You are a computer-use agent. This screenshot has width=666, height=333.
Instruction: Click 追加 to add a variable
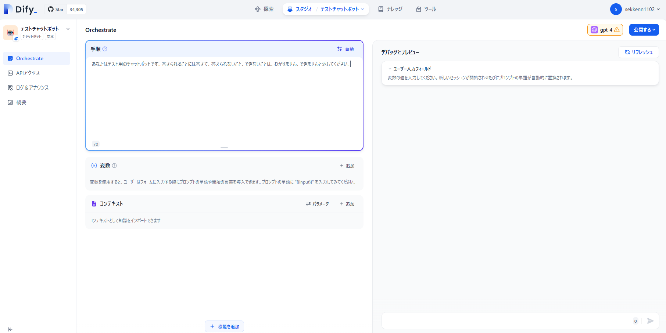[x=347, y=166]
